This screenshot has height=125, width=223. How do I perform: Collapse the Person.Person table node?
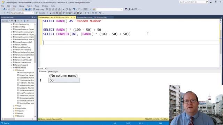[11, 68]
